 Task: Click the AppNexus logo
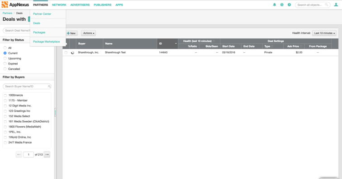coord(15,5)
